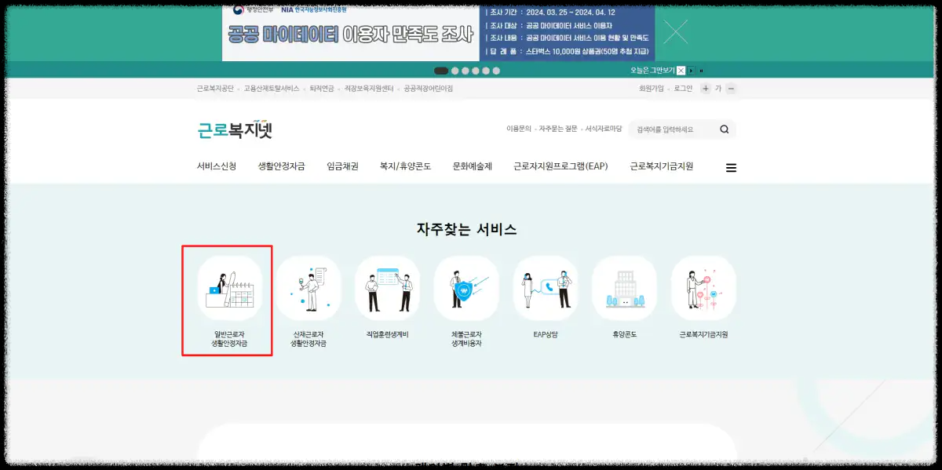Open the 직업훈련생계비 service icon
This screenshot has height=470, width=942.
(x=387, y=288)
